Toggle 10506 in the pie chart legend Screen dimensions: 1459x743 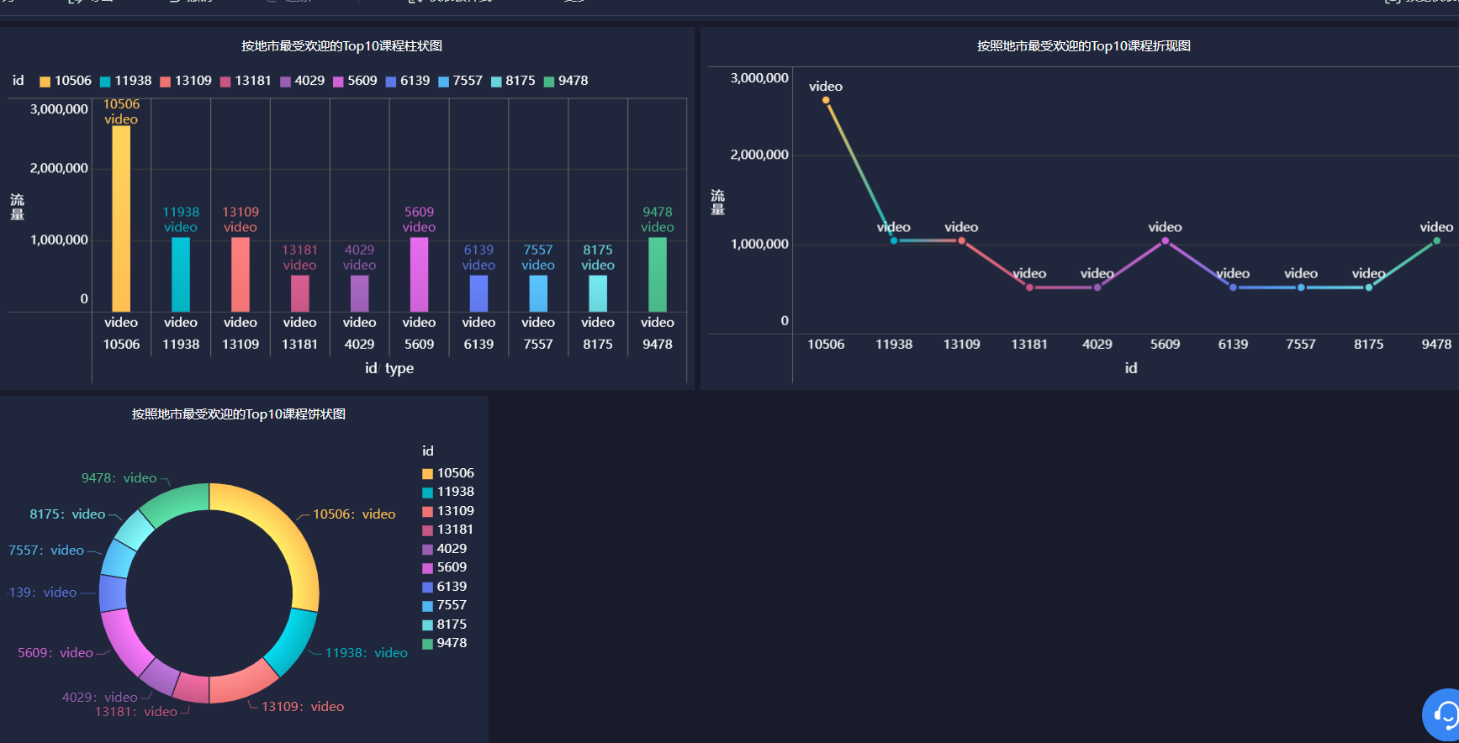448,473
